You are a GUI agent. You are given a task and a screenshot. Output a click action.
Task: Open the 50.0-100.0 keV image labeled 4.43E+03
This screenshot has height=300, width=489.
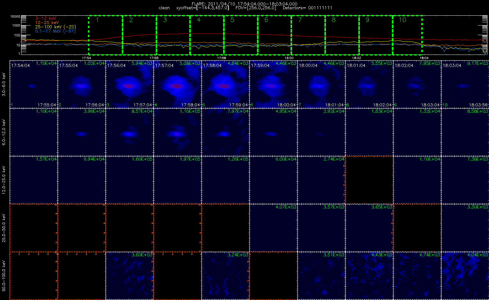(x=369, y=276)
